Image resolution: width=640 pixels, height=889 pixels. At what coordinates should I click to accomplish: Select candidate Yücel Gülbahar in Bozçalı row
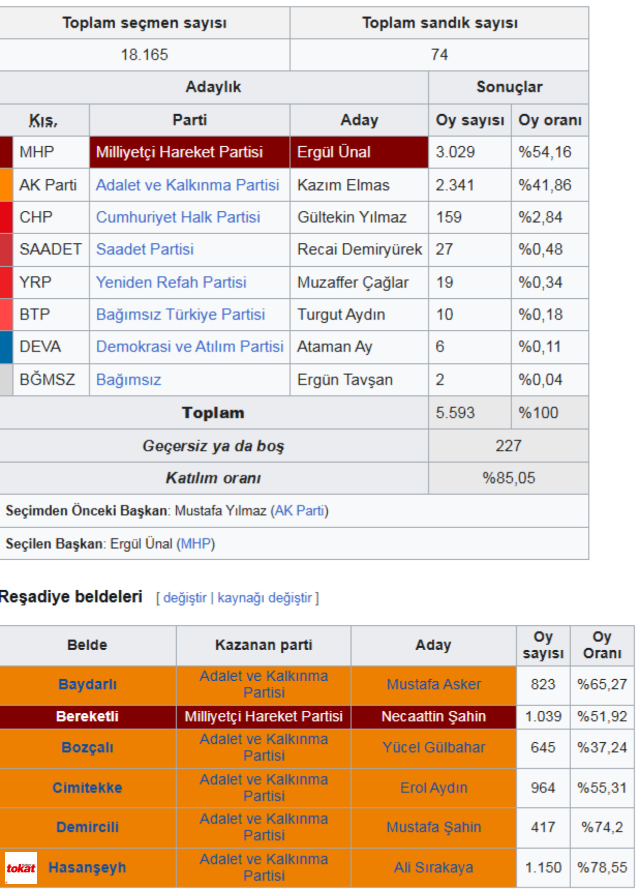(433, 747)
